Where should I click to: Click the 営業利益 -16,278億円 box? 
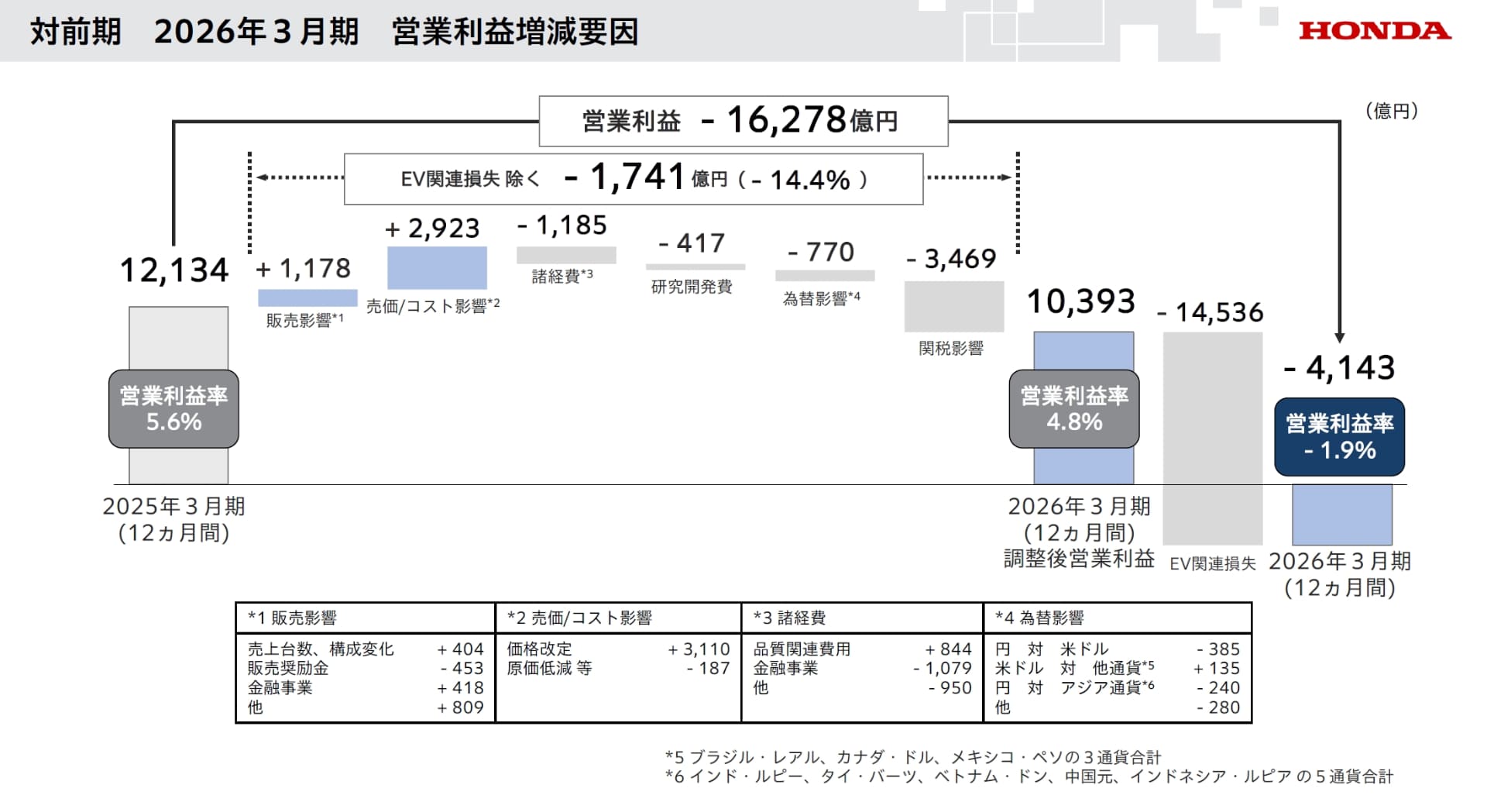point(743,121)
